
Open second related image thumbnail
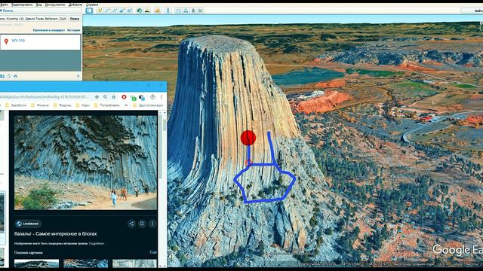[x=85, y=263]
